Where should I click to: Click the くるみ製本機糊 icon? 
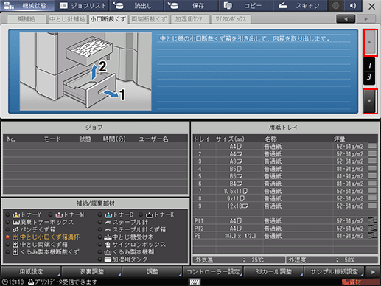coord(108,252)
